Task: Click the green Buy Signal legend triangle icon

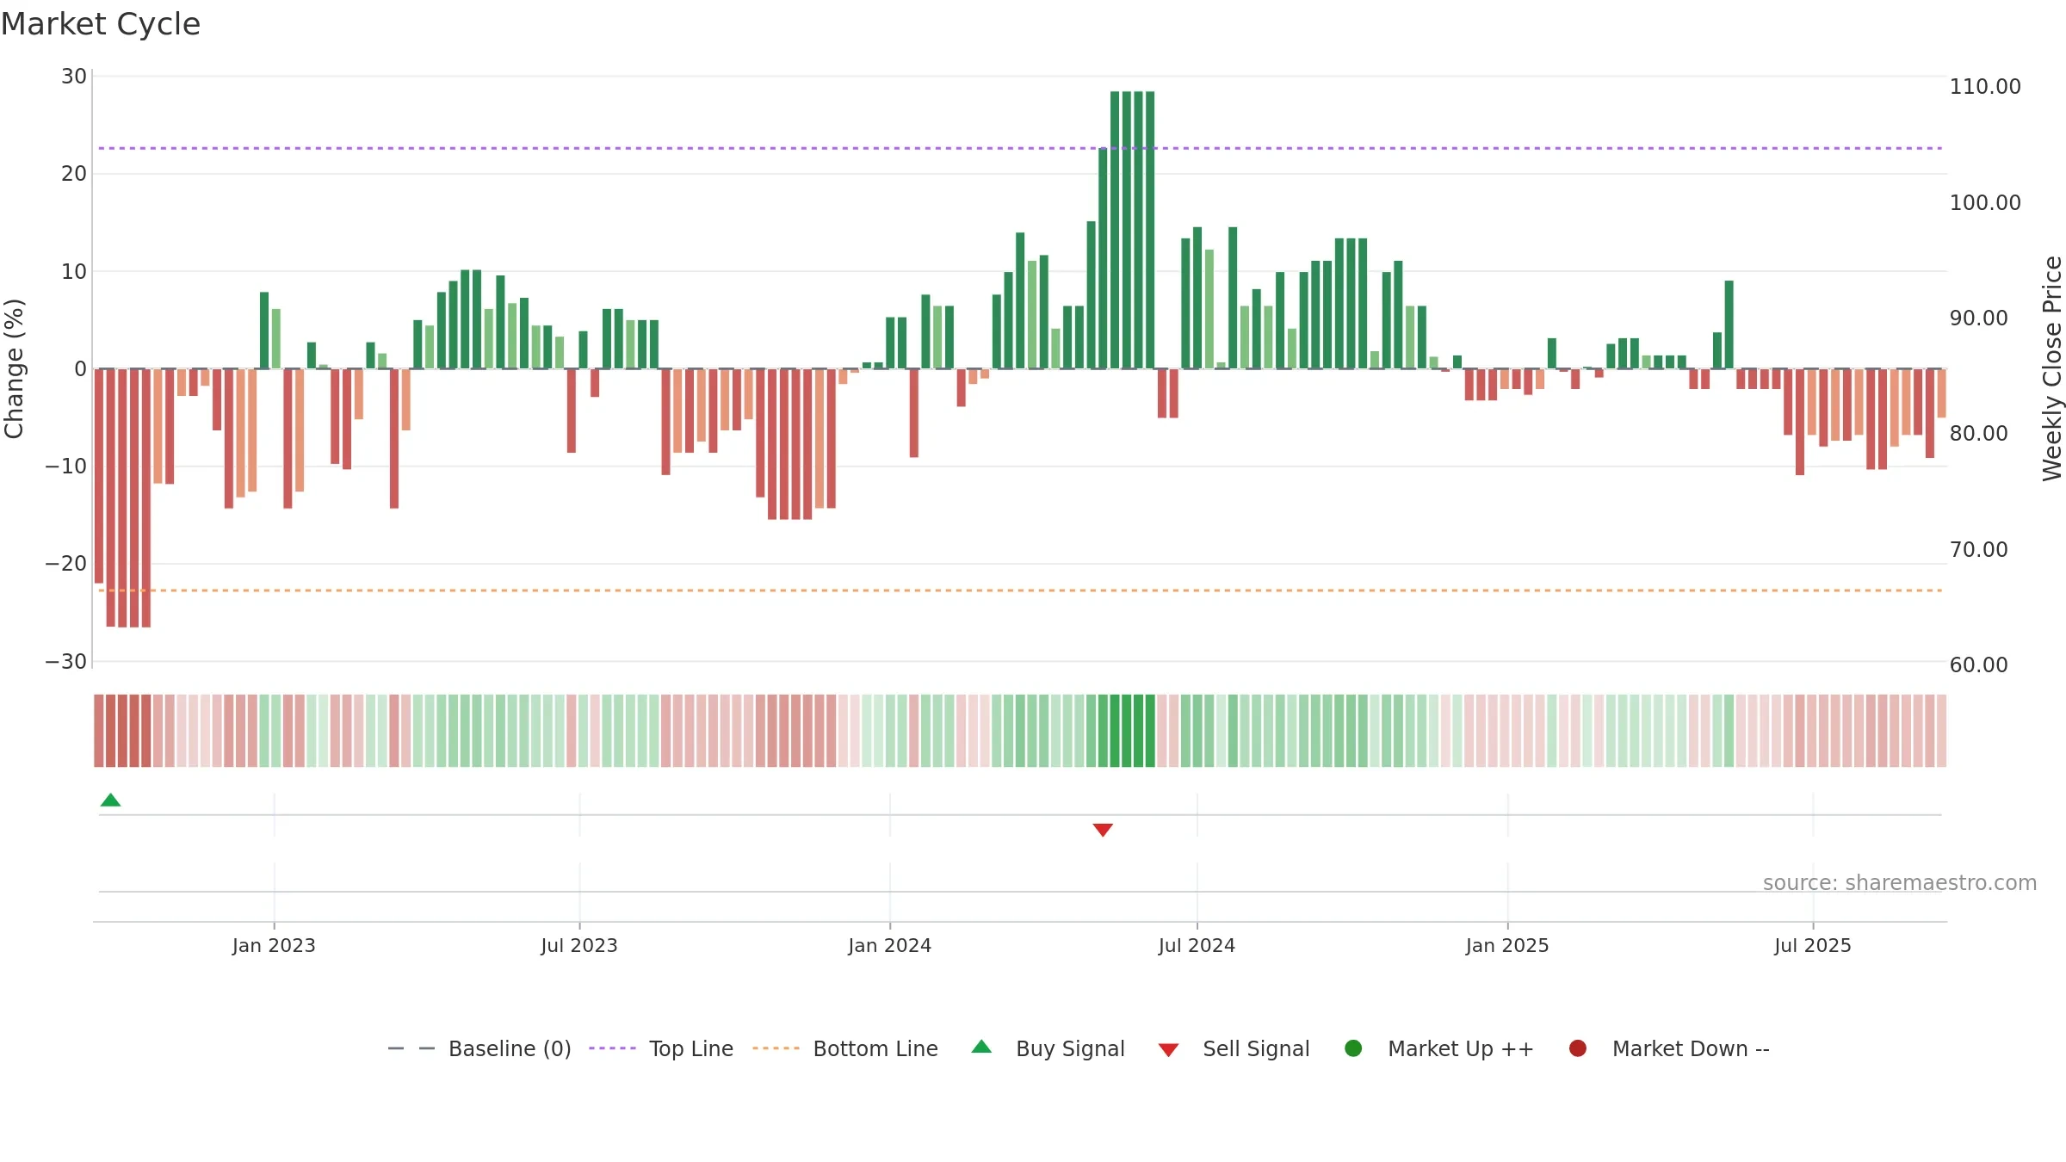Action: click(981, 1047)
